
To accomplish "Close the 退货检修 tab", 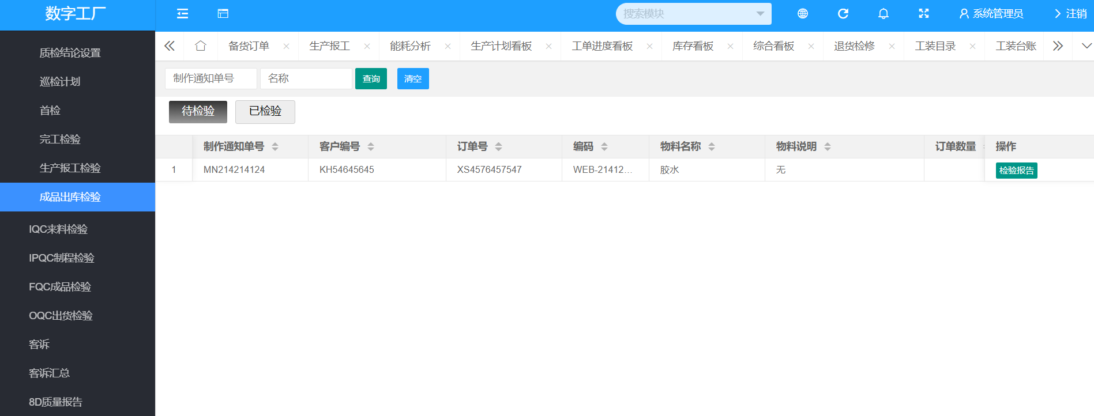I will pyautogui.click(x=892, y=46).
